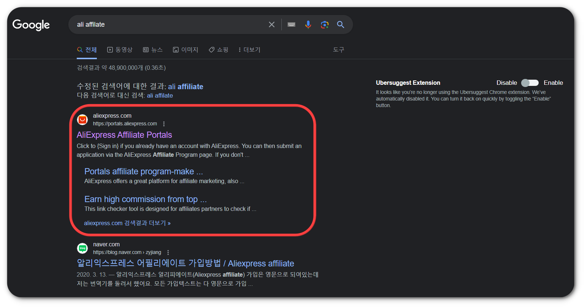Open 'Earn high commission from top' sublink
584x307 pixels.
145,199
